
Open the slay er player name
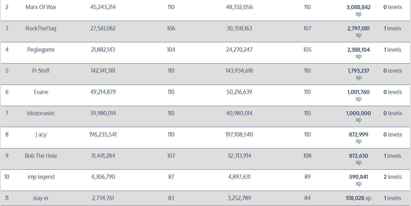(41, 198)
